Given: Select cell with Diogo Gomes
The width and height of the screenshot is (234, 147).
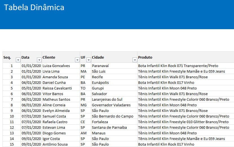Looking at the screenshot, I should click(x=61, y=133).
